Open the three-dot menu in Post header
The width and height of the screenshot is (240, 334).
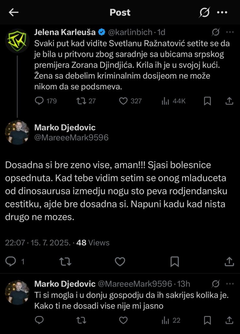point(222,12)
